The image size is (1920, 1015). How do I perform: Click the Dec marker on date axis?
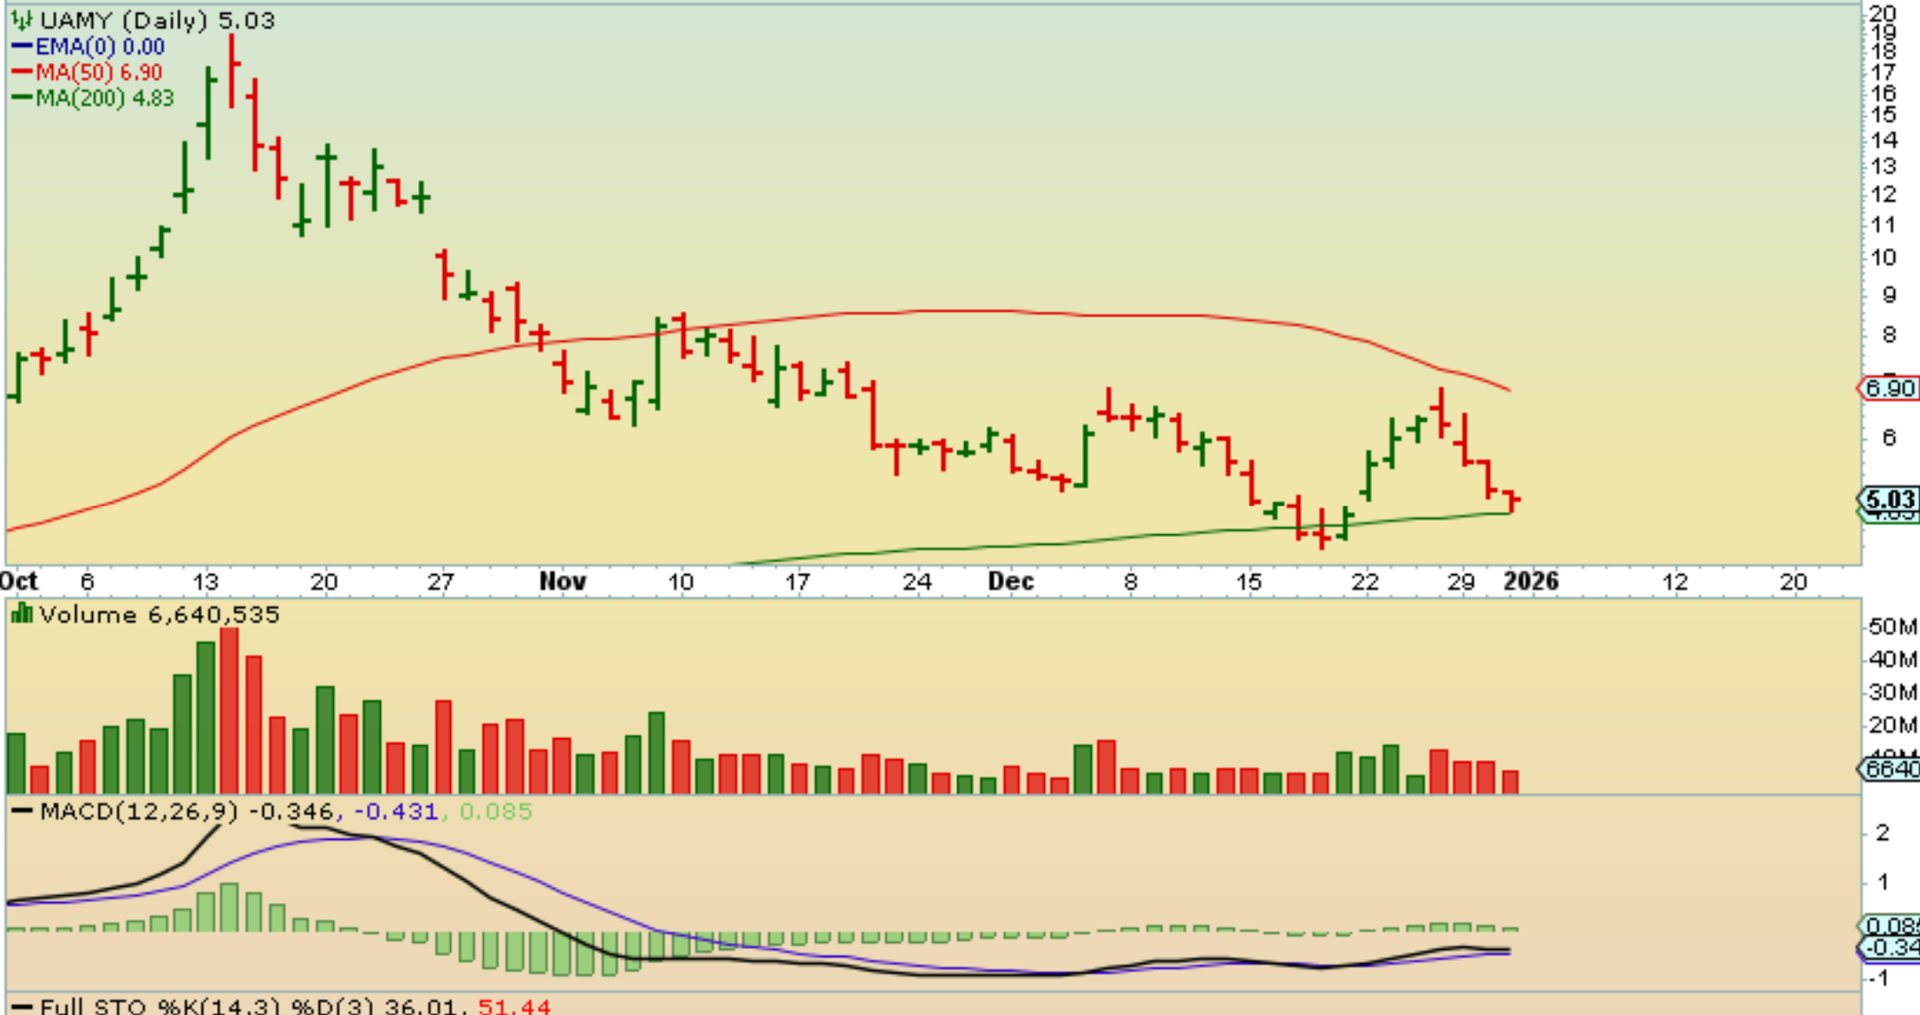pyautogui.click(x=1010, y=581)
